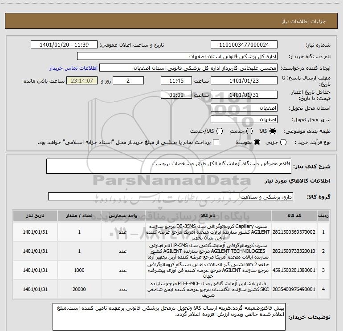Click the general description field اقلام مصرفی

coord(169,166)
